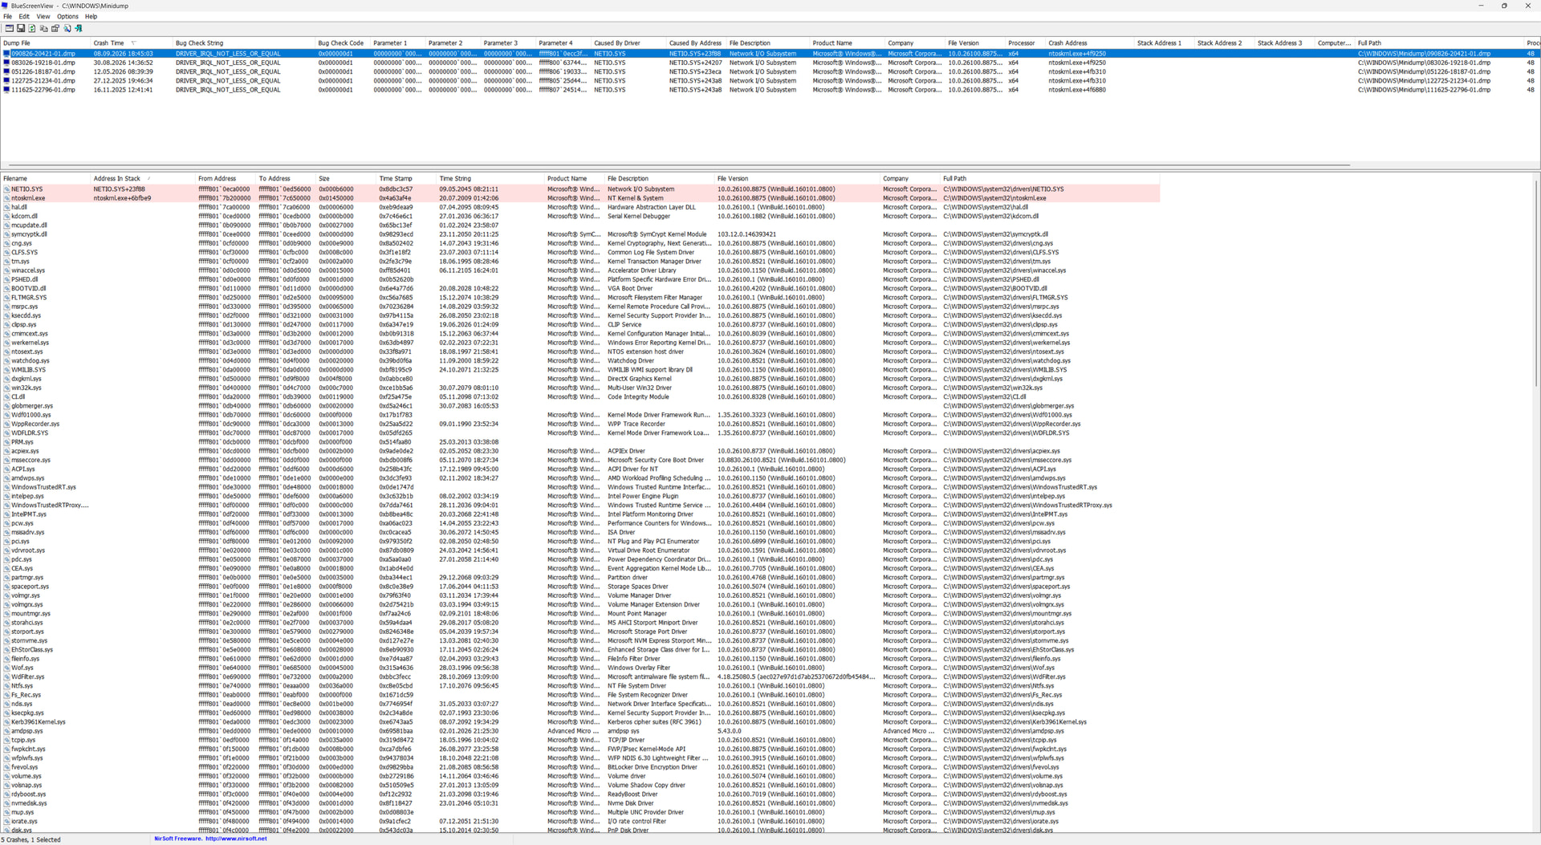Open the nirsoft.net link in the status bar
The height and width of the screenshot is (845, 1541).
click(x=236, y=839)
